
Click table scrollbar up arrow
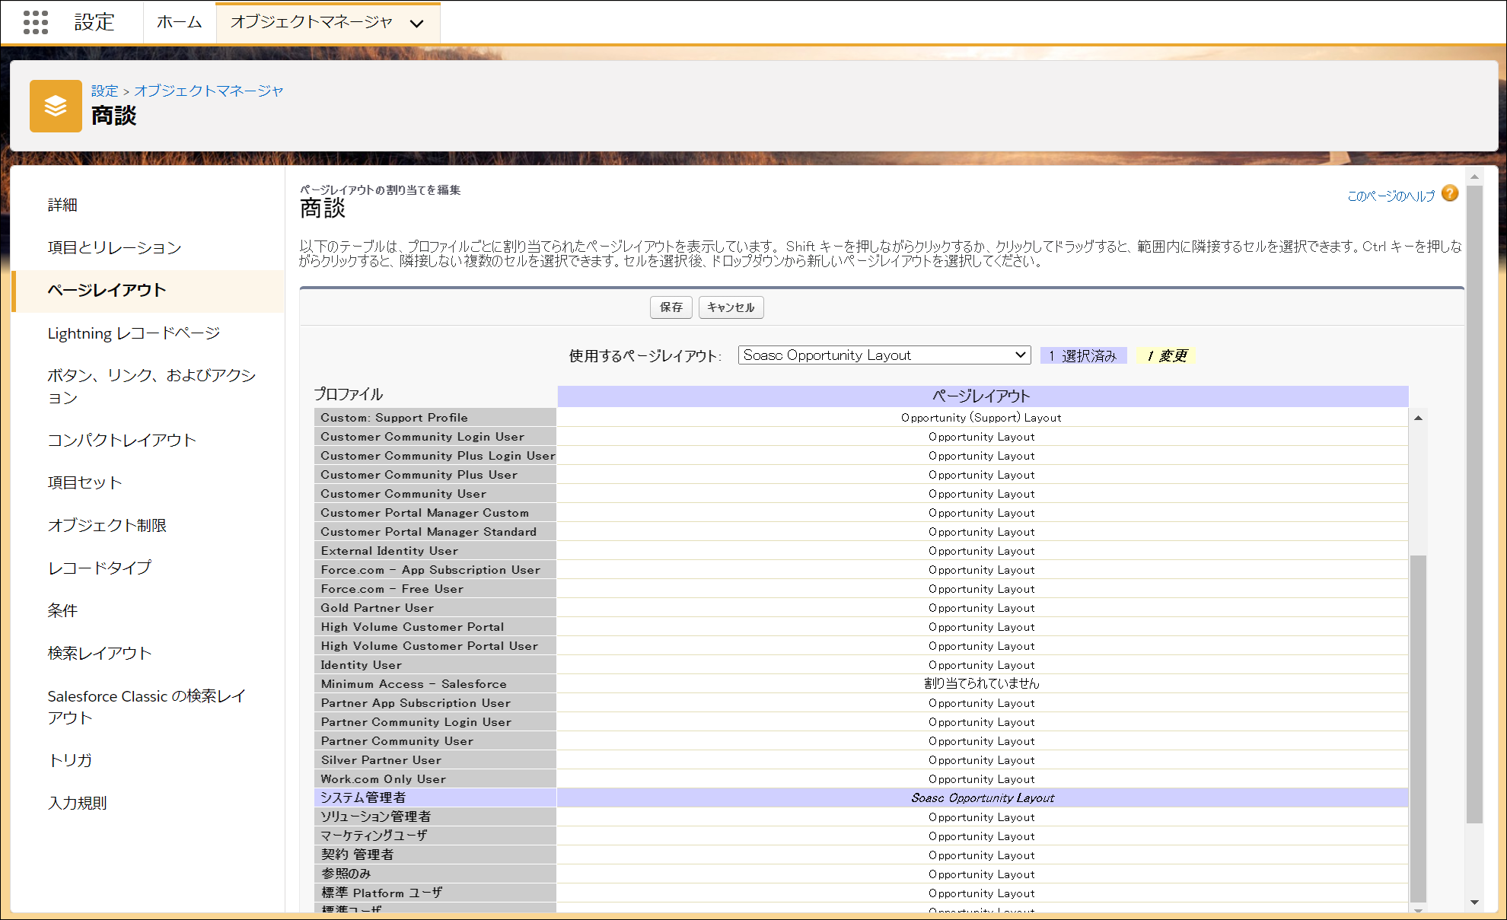point(1418,418)
